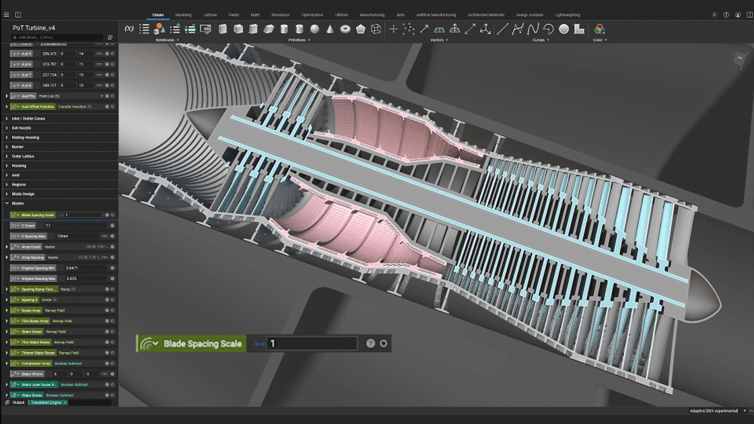The height and width of the screenshot is (424, 754).
Task: Select the pentagon prism primitive icon
Action: click(x=361, y=29)
